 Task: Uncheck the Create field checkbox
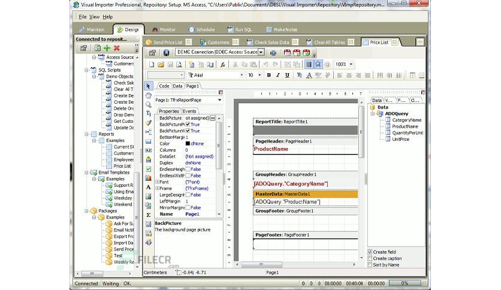coord(370,252)
